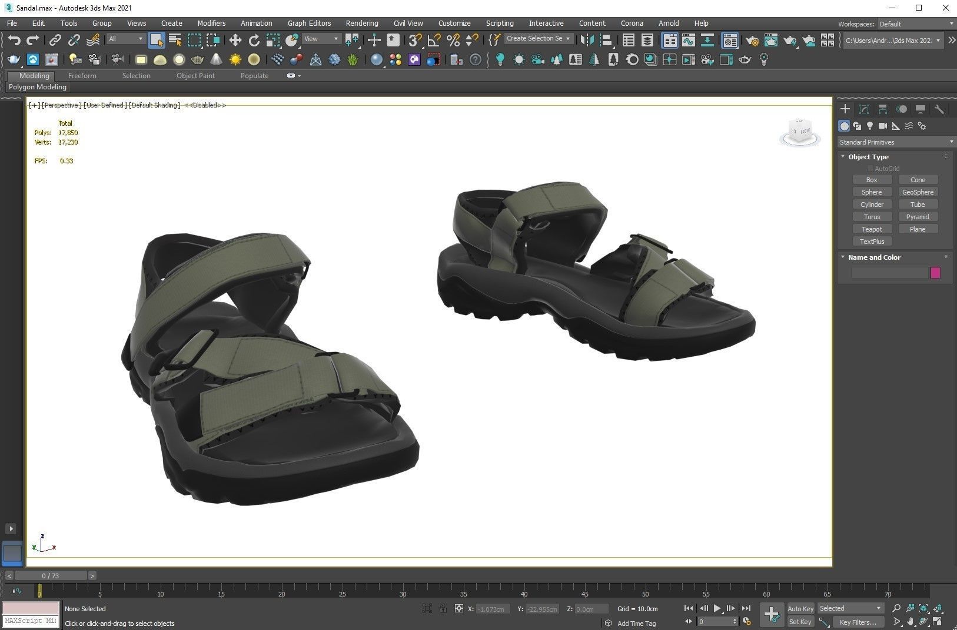
Task: Open the Rendering menu
Action: (x=362, y=24)
